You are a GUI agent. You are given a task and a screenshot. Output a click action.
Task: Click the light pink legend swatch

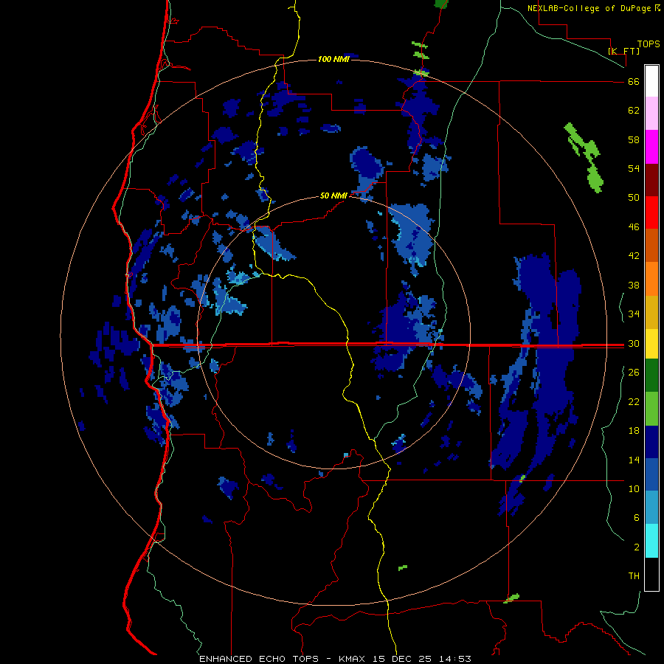coord(651,114)
